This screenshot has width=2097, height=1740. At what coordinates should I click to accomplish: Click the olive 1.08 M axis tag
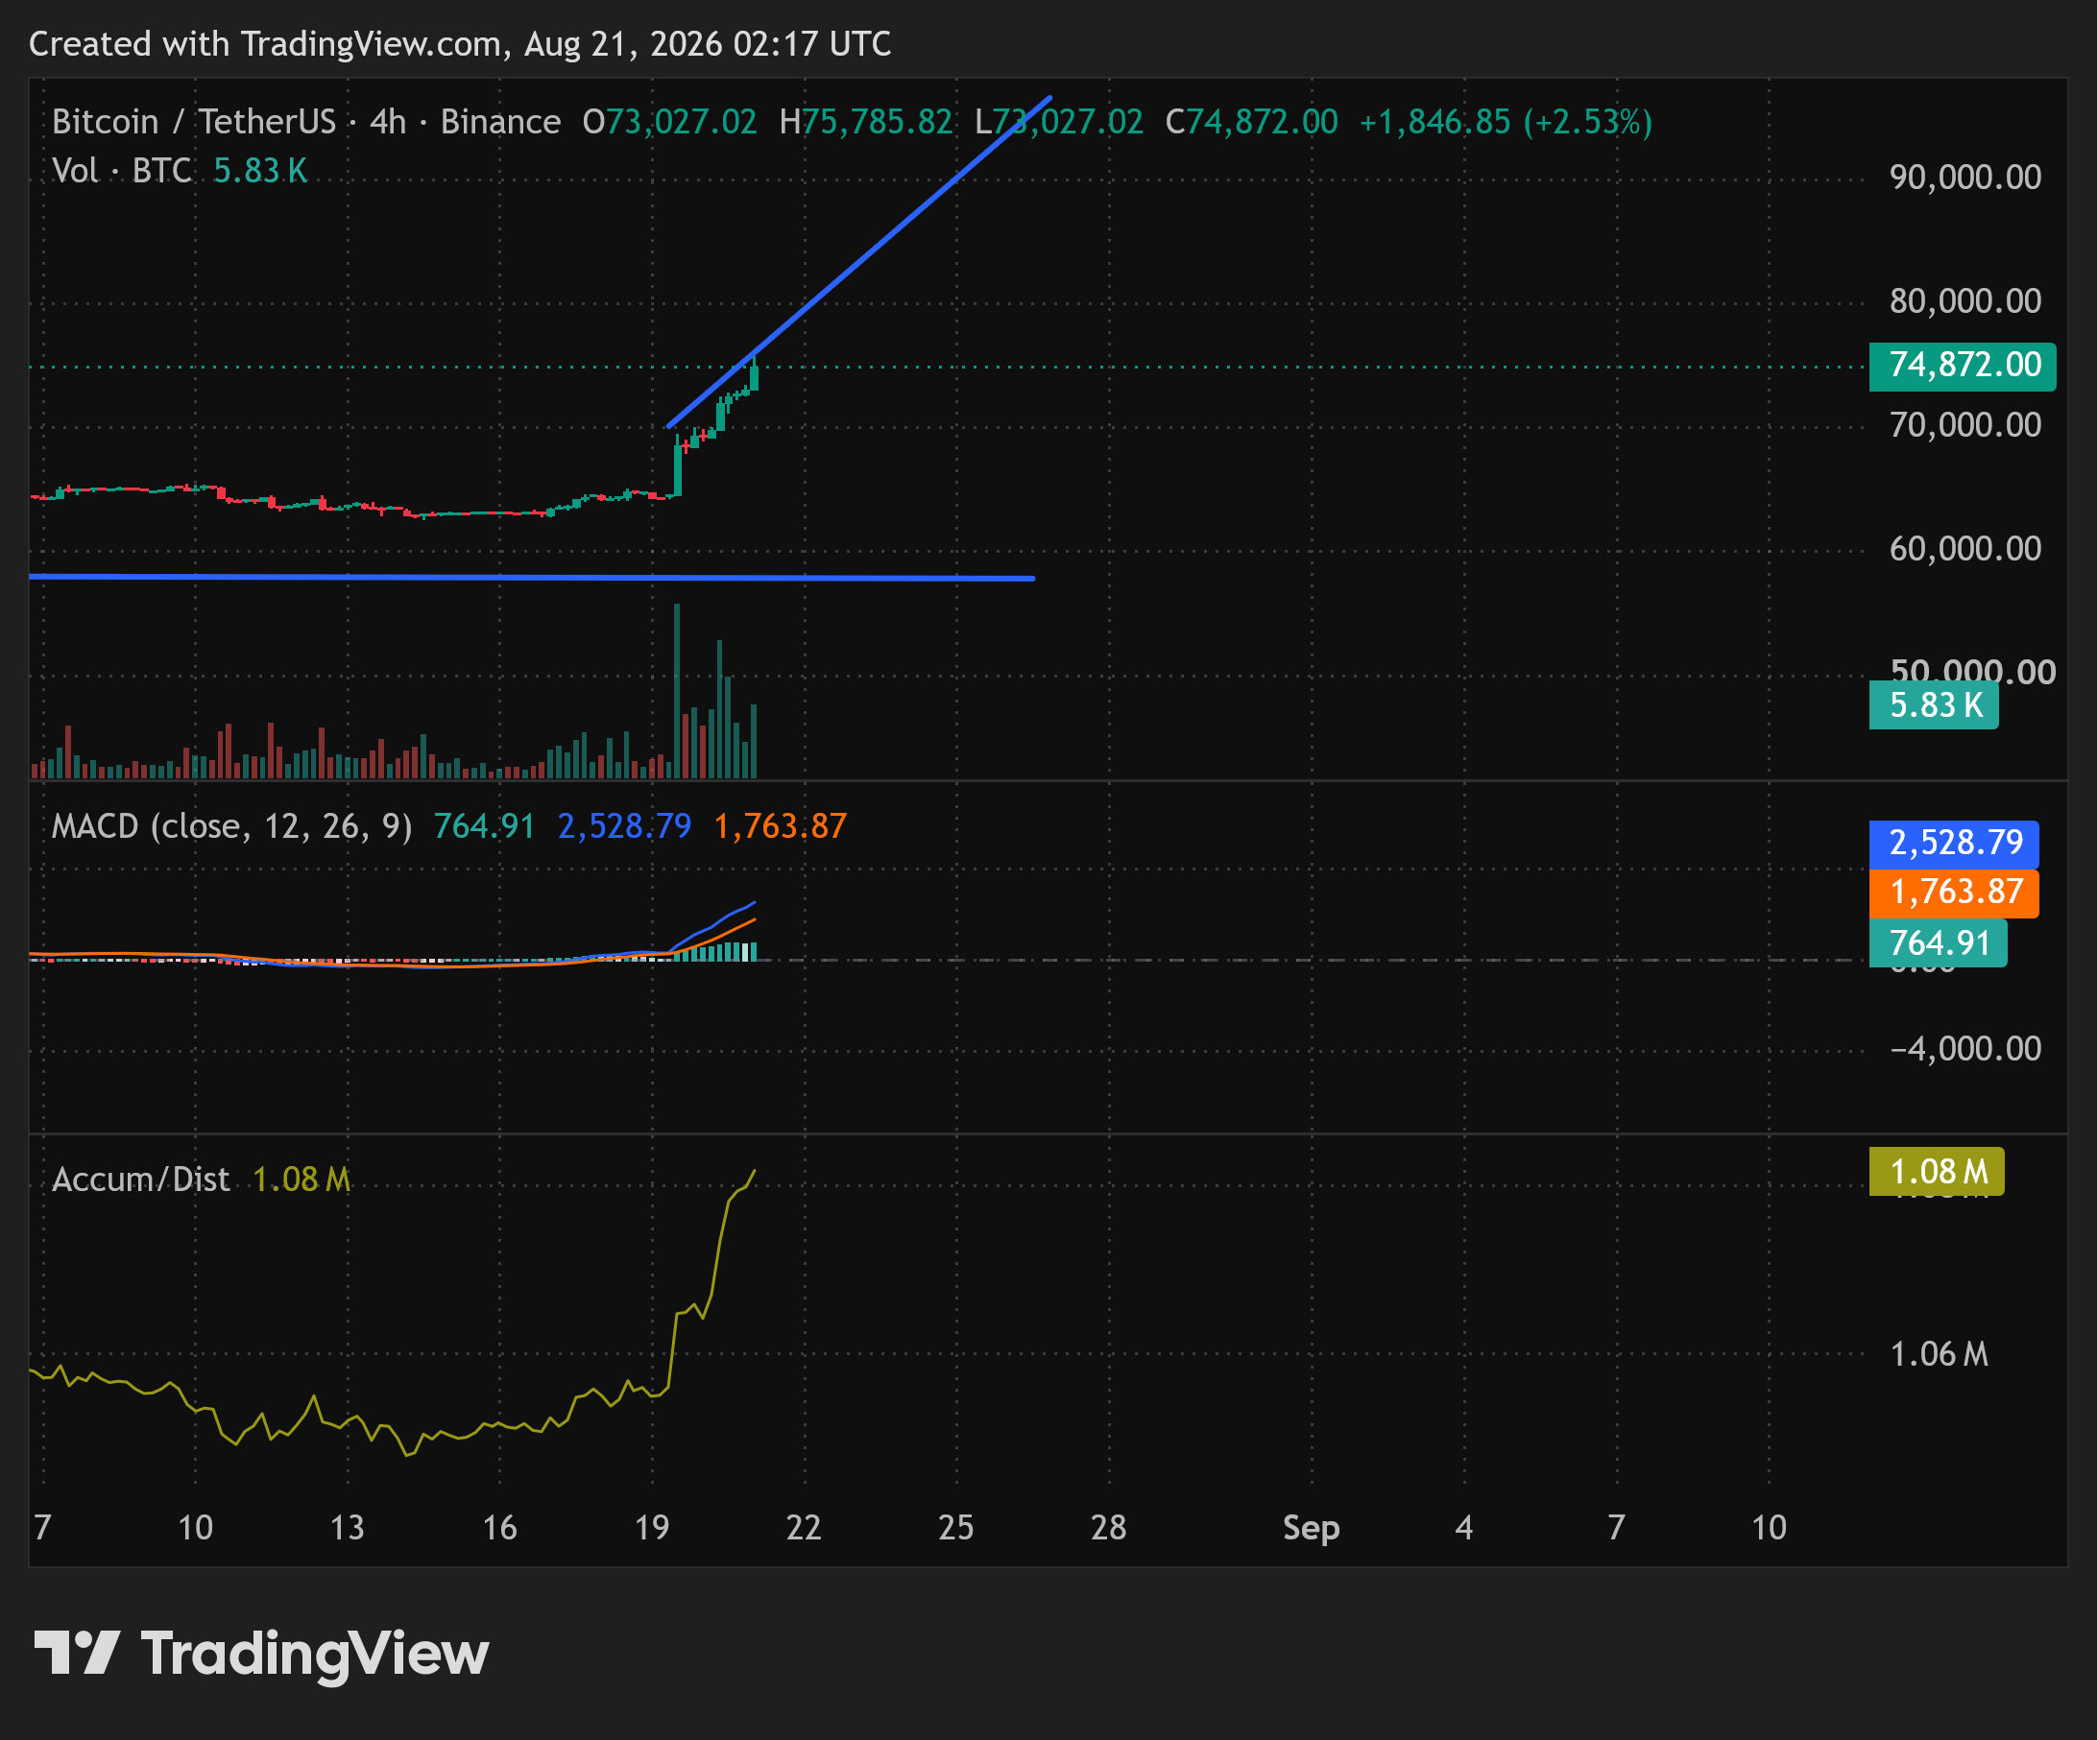(x=1937, y=1172)
